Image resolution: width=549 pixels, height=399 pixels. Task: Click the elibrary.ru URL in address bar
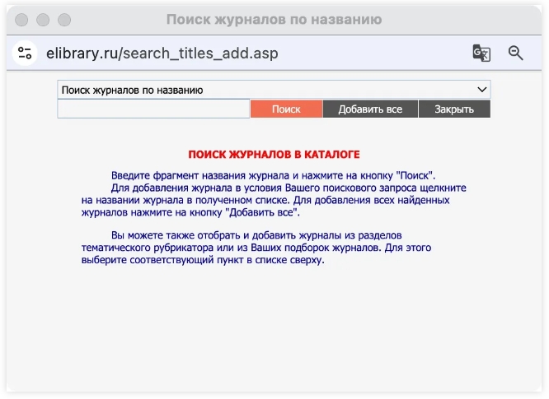pyautogui.click(x=162, y=53)
